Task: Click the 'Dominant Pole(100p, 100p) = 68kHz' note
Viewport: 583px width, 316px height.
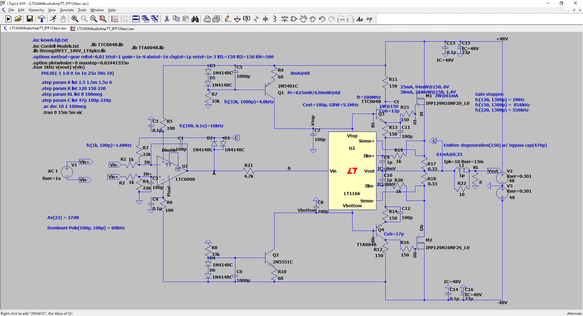Action: coord(86,228)
